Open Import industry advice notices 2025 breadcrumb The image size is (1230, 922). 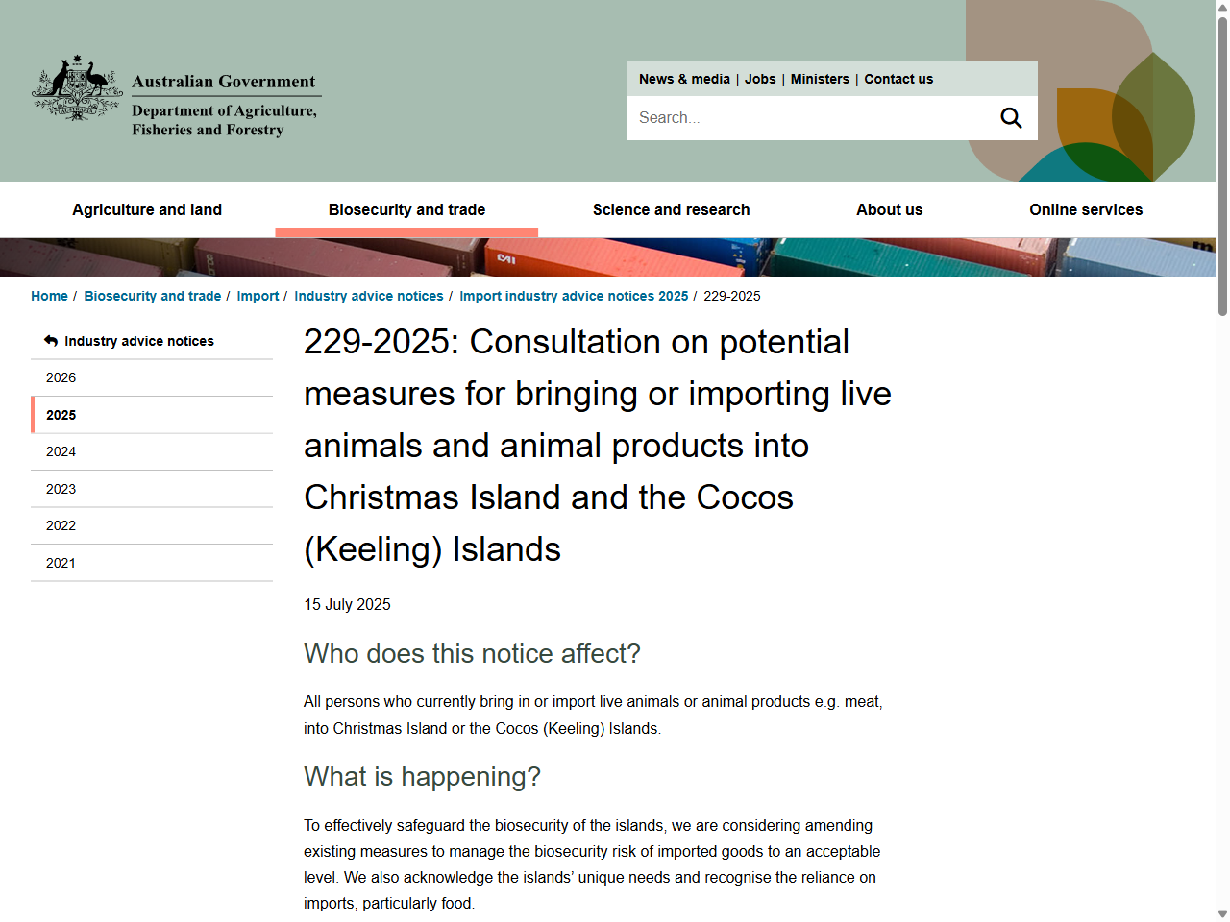click(574, 296)
